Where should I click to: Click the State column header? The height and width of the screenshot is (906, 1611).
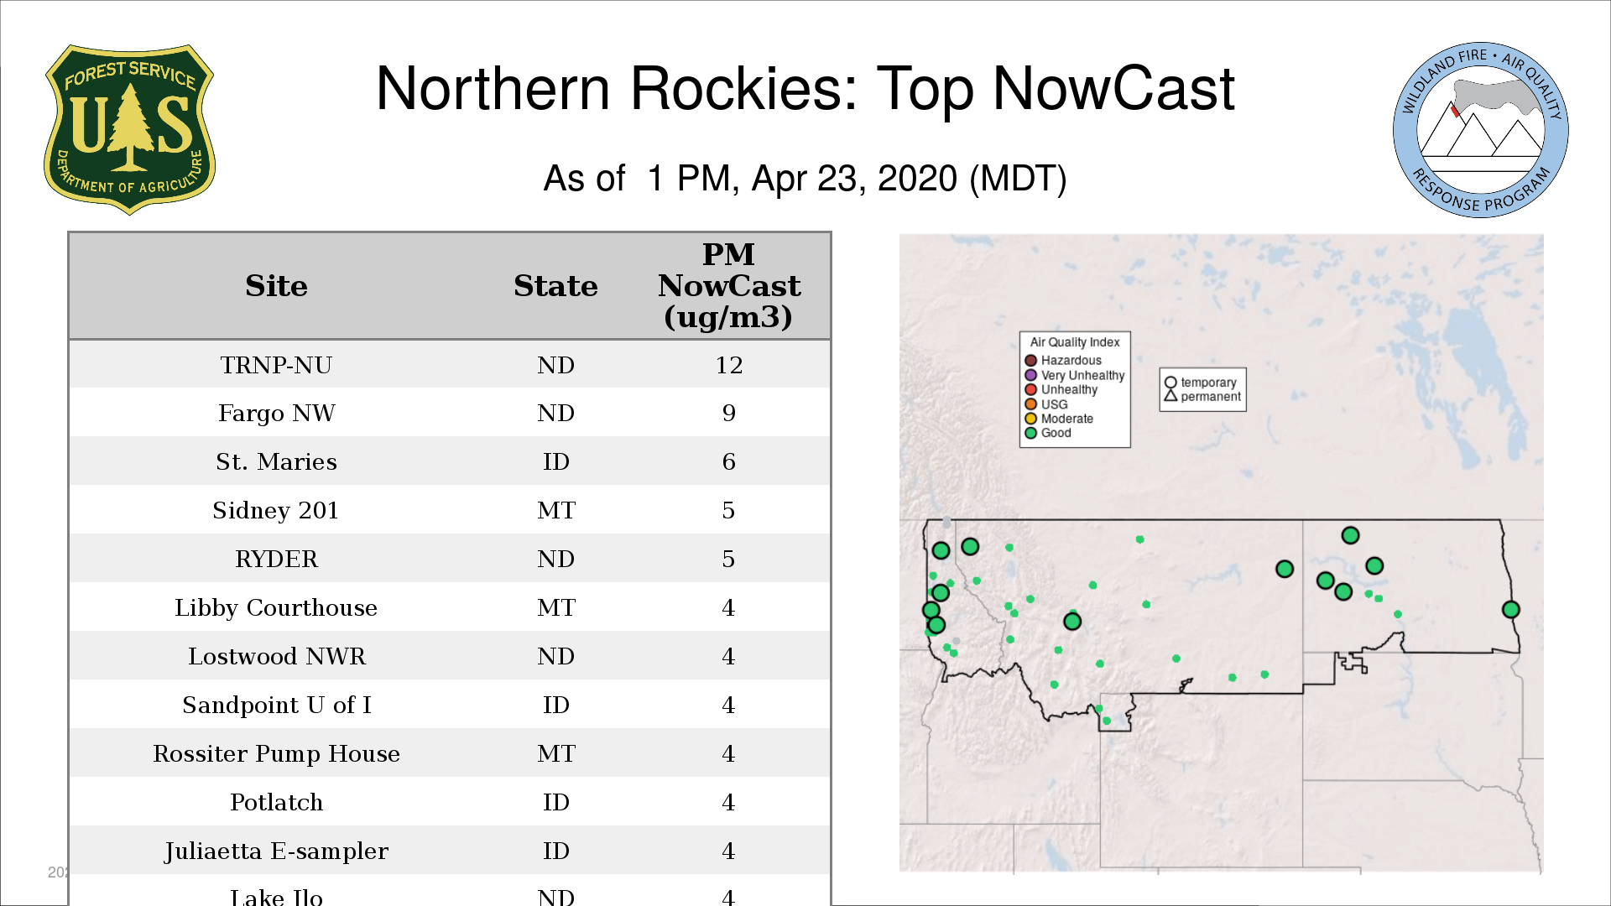click(555, 286)
